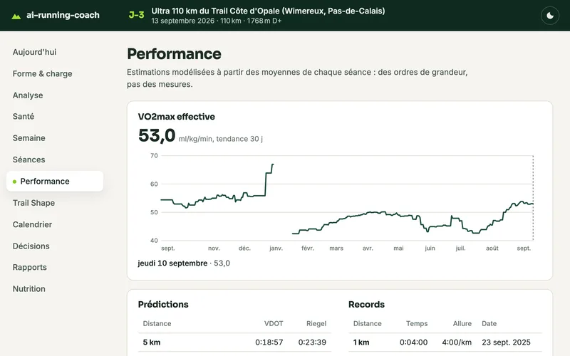Open the Trail Shape page
570x356 pixels.
33,203
